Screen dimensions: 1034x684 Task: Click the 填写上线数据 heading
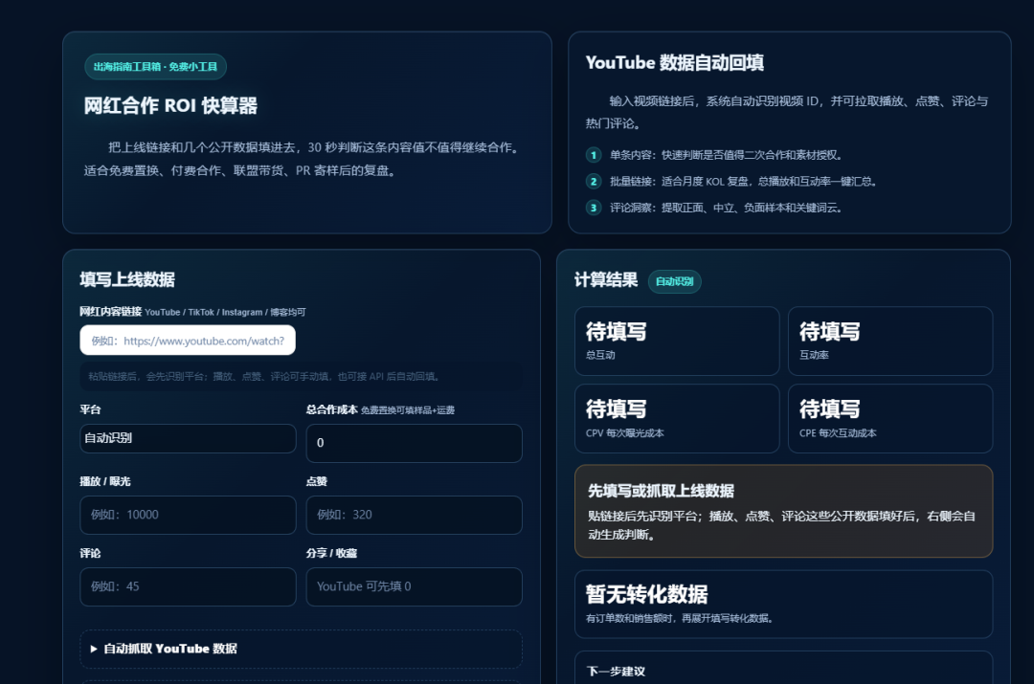[127, 279]
